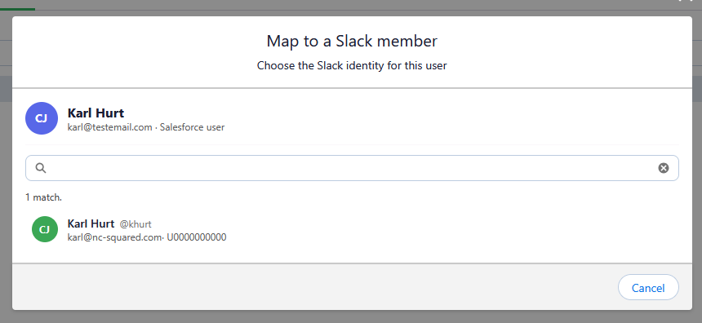Screen dimensions: 702x323
Task: Click the magnifier search icon
Action: pyautogui.click(x=40, y=168)
